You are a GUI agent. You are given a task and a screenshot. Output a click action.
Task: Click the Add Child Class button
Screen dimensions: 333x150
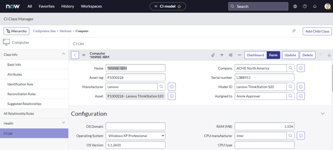pyautogui.click(x=317, y=31)
